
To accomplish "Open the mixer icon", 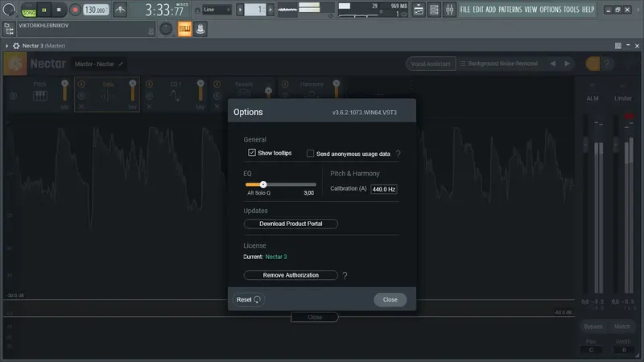I will tap(449, 10).
